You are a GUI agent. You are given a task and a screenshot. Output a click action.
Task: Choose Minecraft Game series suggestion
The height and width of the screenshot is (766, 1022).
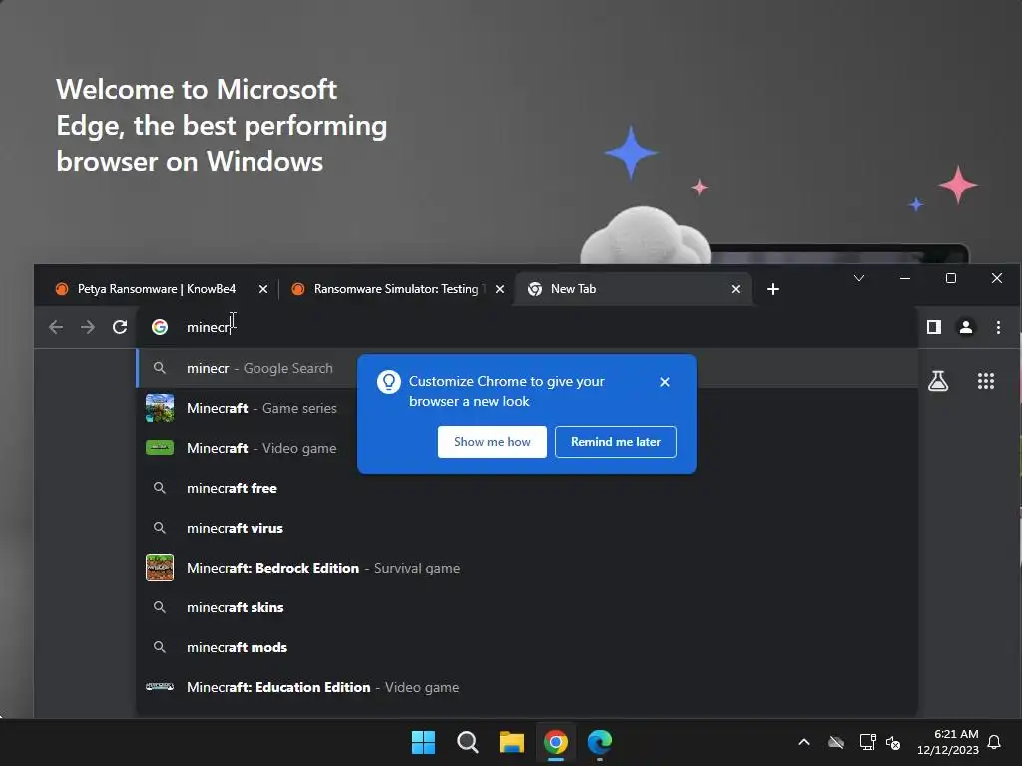pos(527,408)
